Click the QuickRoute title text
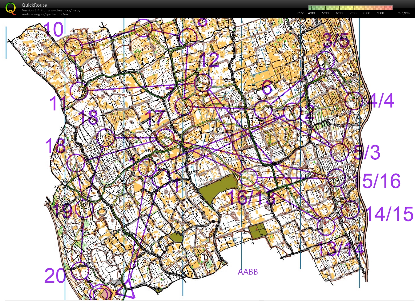Image resolution: width=415 pixels, height=301 pixels. 34,5
